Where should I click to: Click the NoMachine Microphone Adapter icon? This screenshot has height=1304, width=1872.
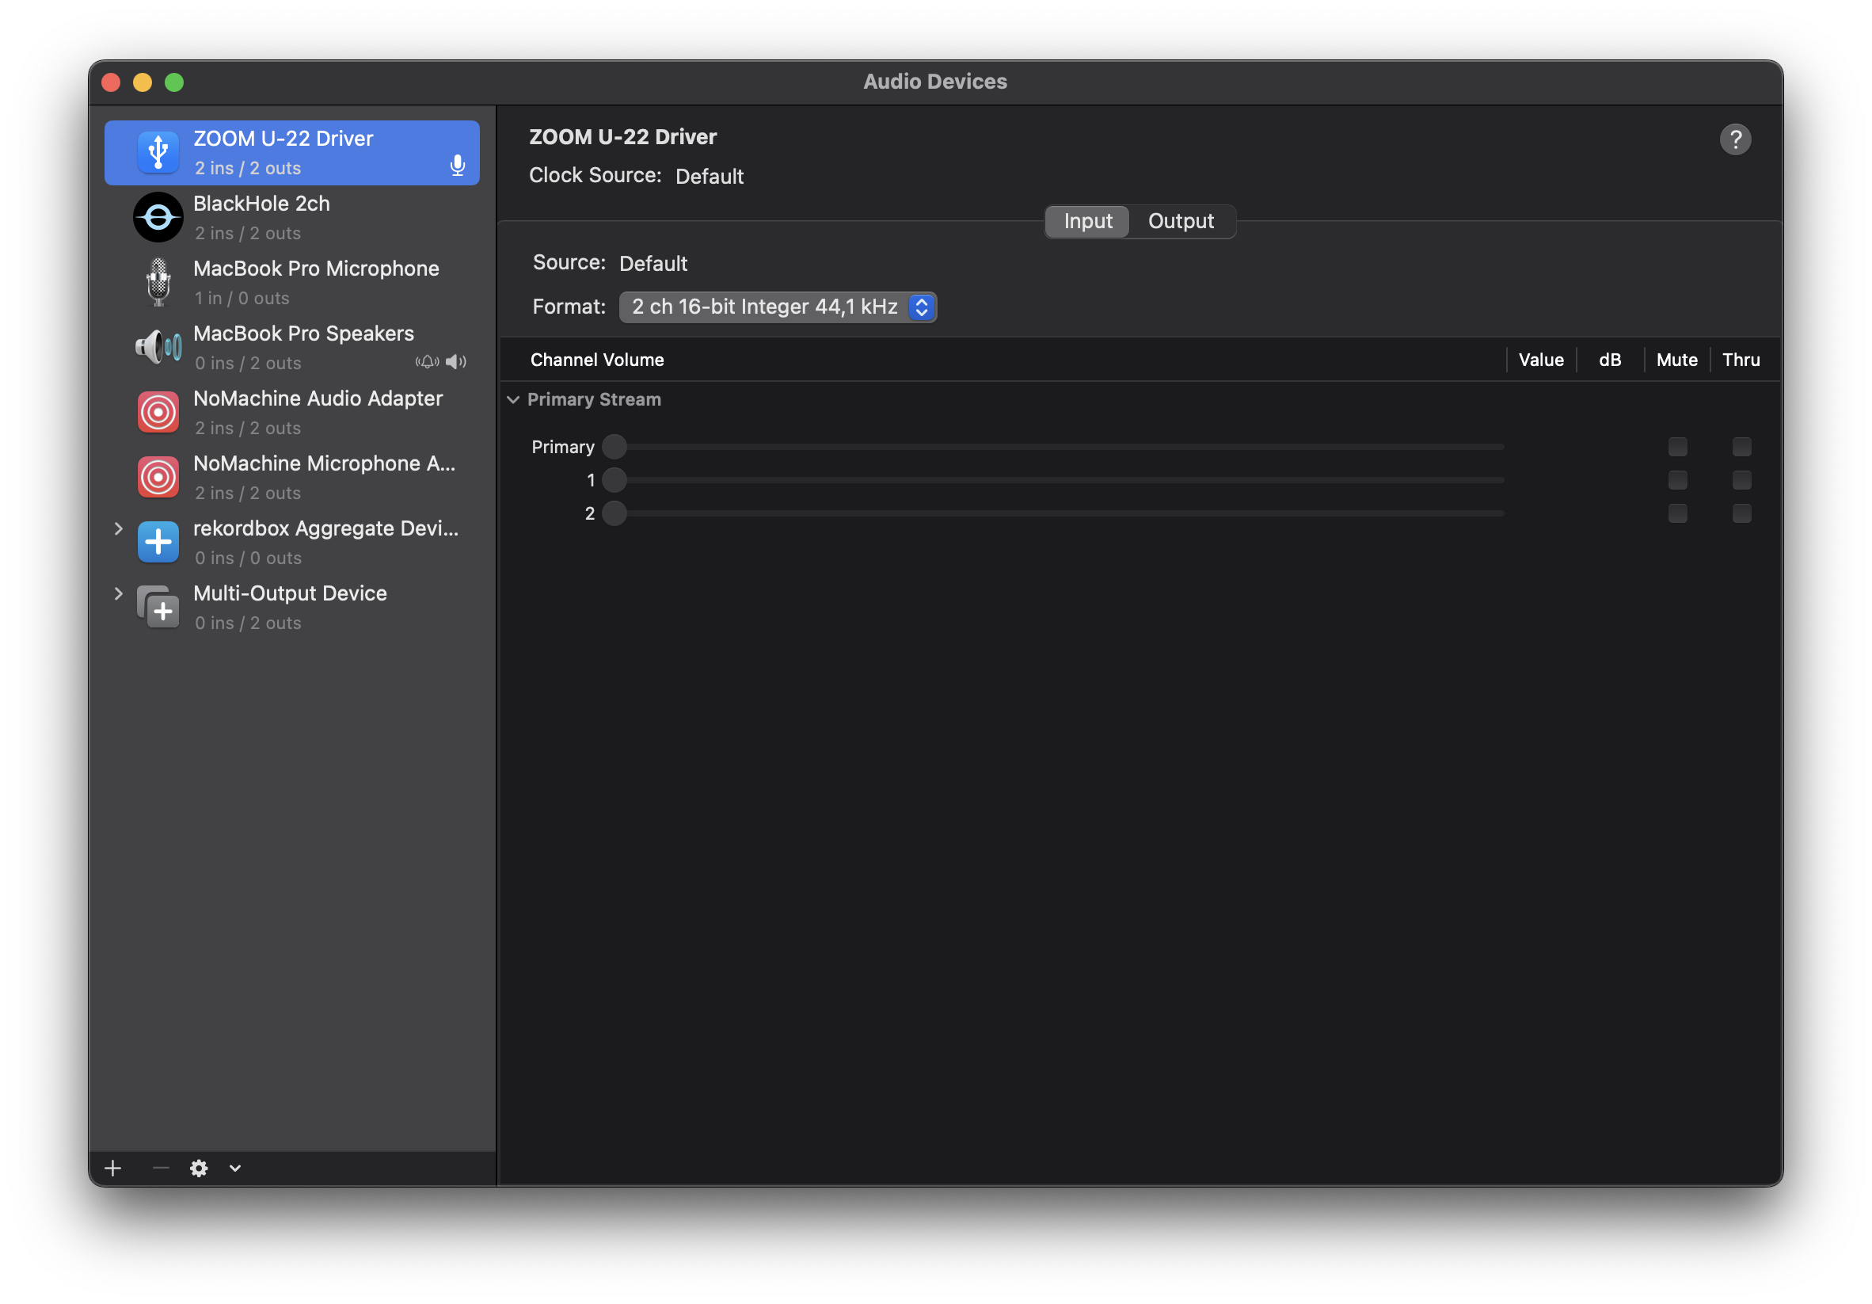(158, 477)
